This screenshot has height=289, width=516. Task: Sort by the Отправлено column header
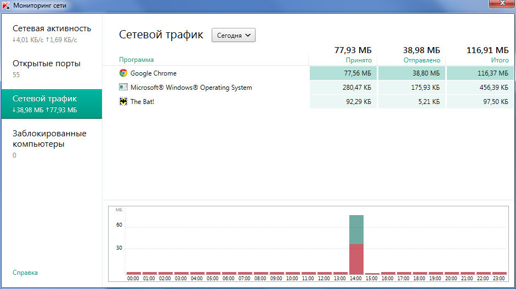tap(422, 60)
